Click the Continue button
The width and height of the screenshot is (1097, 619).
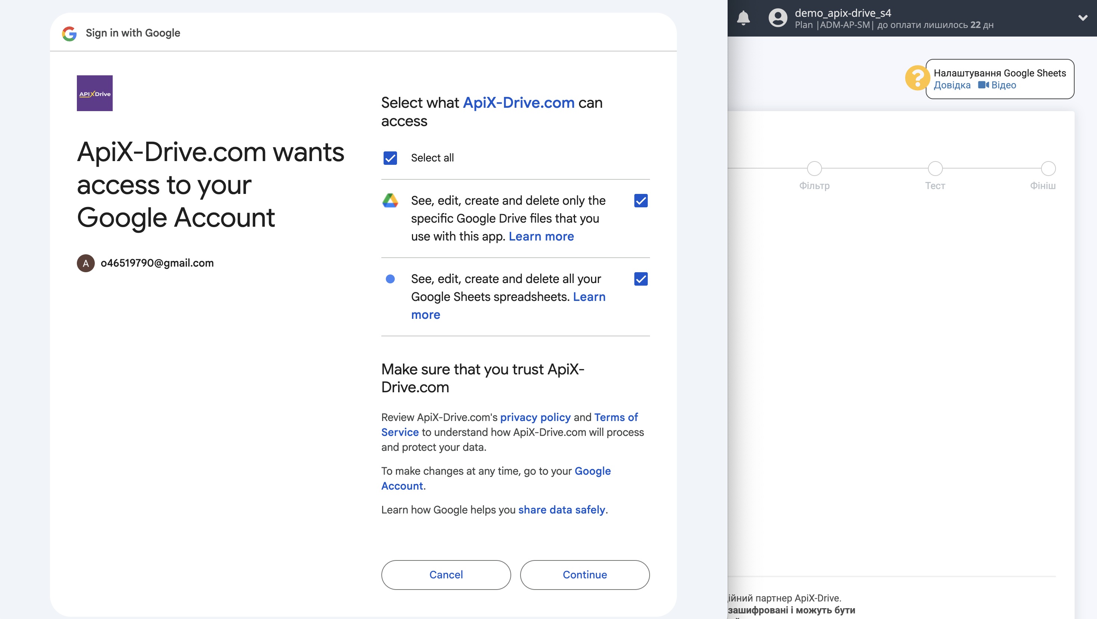click(585, 575)
